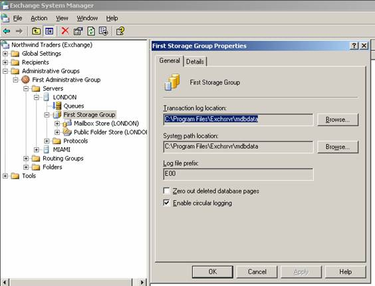Click the Cancel button
375x286 pixels.
click(x=257, y=271)
